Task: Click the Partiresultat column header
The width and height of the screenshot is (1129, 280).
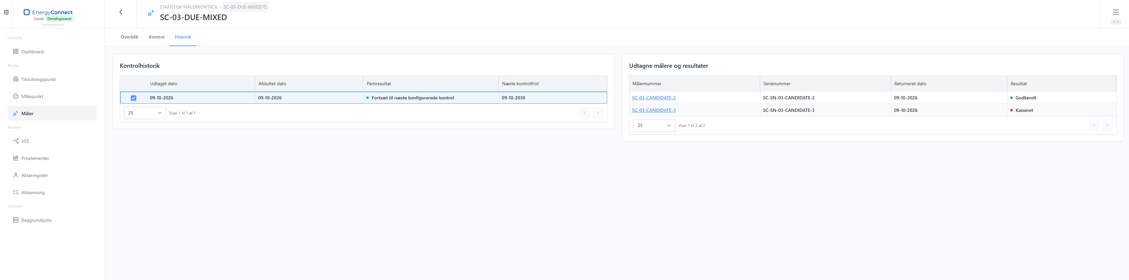Action: pyautogui.click(x=431, y=84)
